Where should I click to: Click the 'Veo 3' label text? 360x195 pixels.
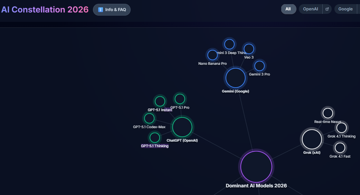coord(249,57)
